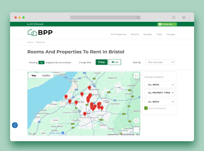
Task: Click map pin near Bedminster
Action: (85, 114)
